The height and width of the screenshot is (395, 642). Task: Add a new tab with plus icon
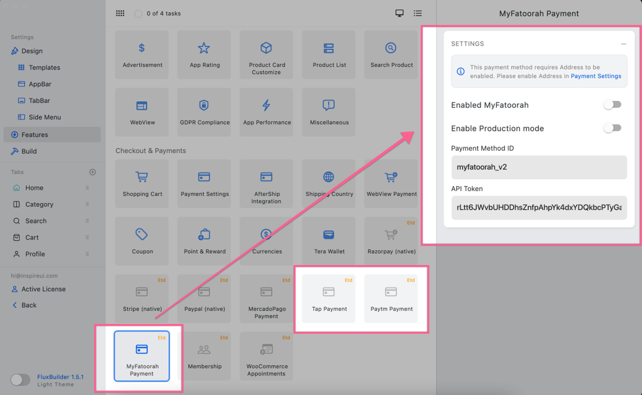pos(93,172)
